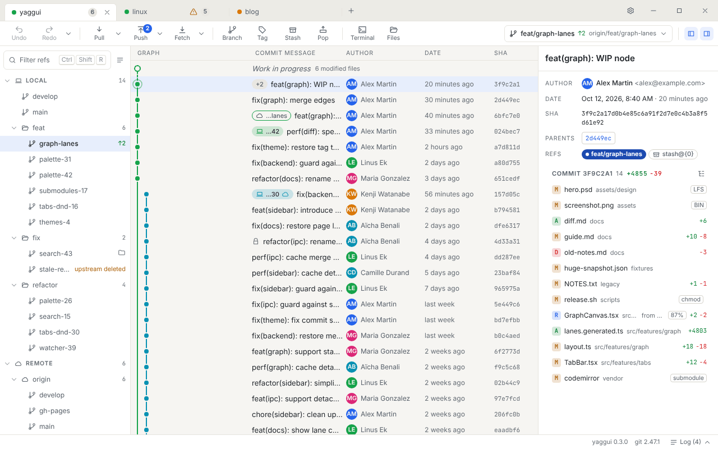Viewport: 718px width, 449px height.
Task: Collapse the feat folder in sidebar
Action: (x=14, y=127)
